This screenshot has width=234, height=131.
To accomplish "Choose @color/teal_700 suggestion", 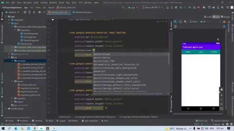I will click(104, 61).
